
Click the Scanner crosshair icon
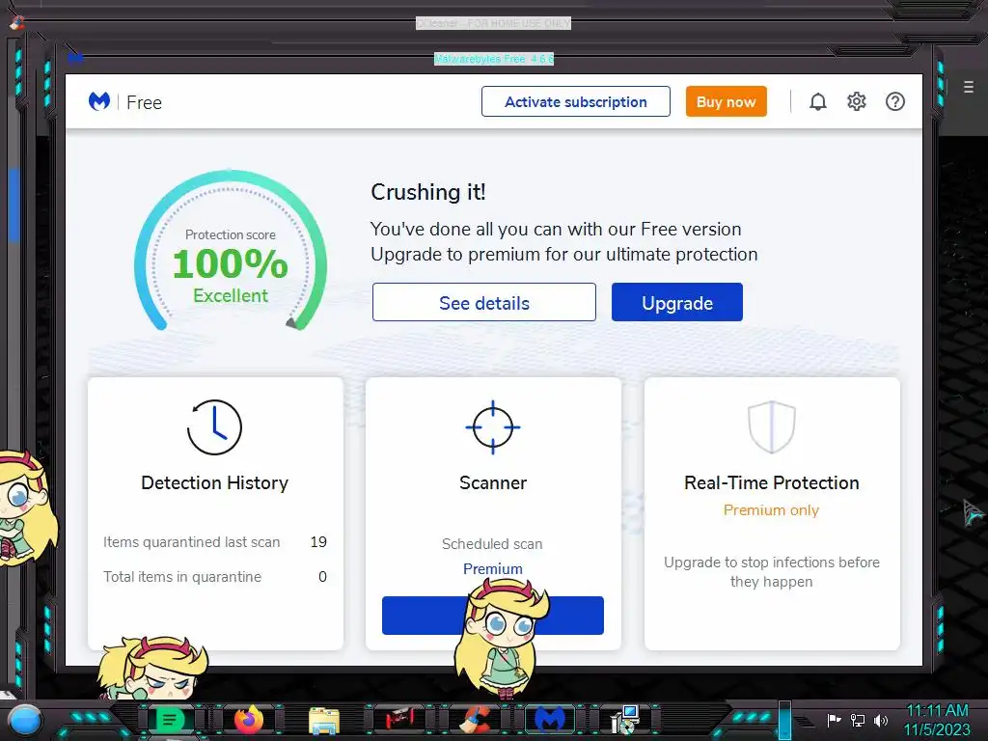point(493,427)
